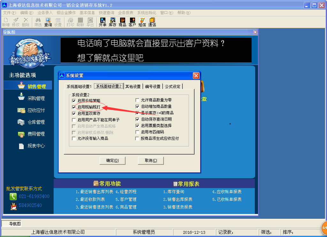Enable 启用布匹细码 checkbox
Image resolution: width=327 pixels, height=237 pixels.
pyautogui.click(x=137, y=132)
